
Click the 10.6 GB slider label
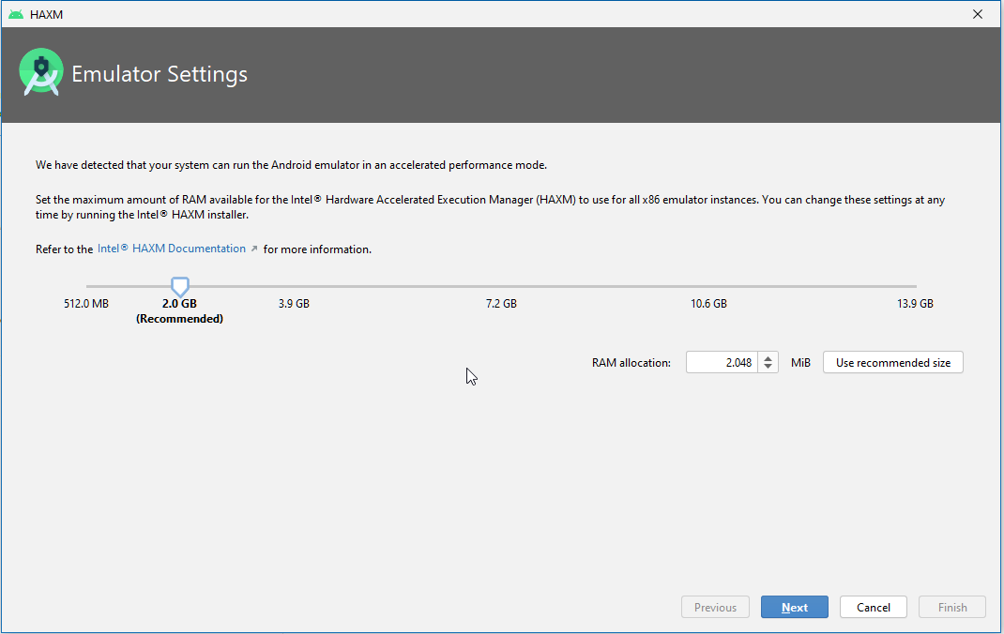tap(708, 304)
